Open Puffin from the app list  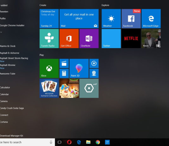[x=3, y=19]
